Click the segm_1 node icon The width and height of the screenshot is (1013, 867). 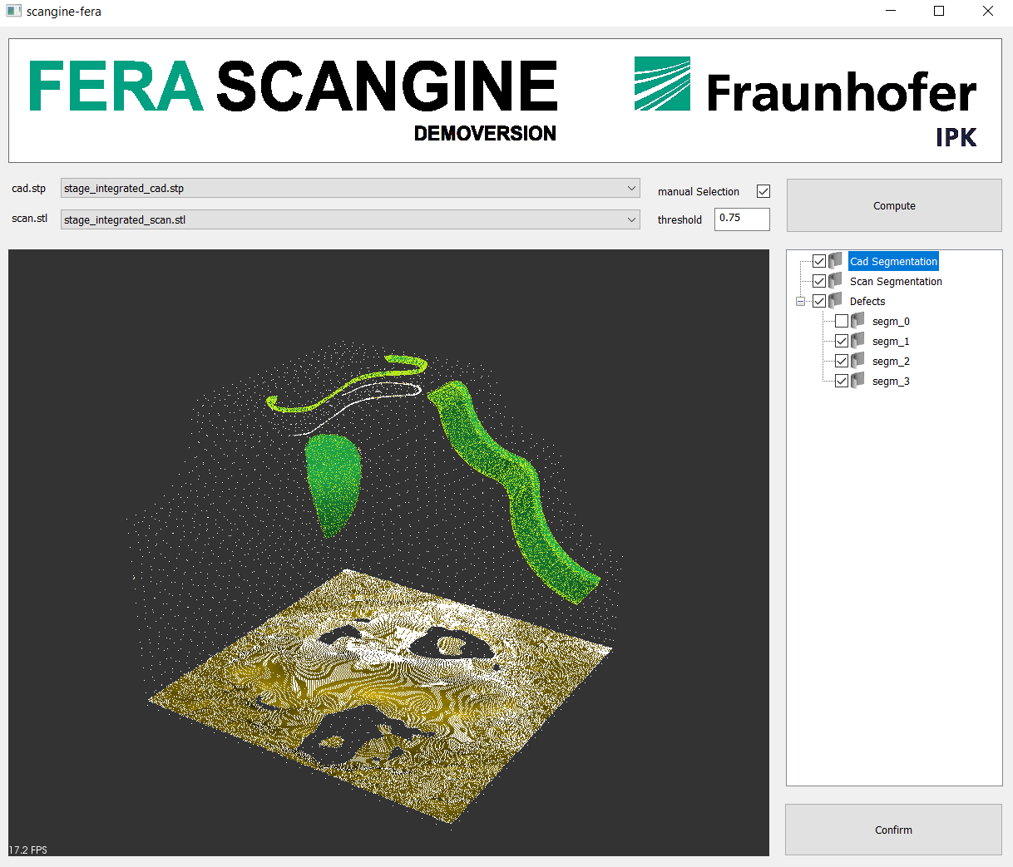[858, 341]
